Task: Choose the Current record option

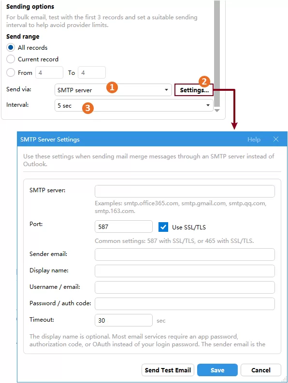Action: tap(11, 59)
